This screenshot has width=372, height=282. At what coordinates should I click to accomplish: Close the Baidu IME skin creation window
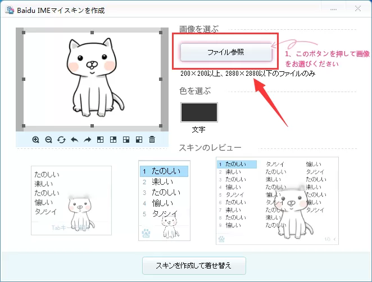[x=358, y=9]
